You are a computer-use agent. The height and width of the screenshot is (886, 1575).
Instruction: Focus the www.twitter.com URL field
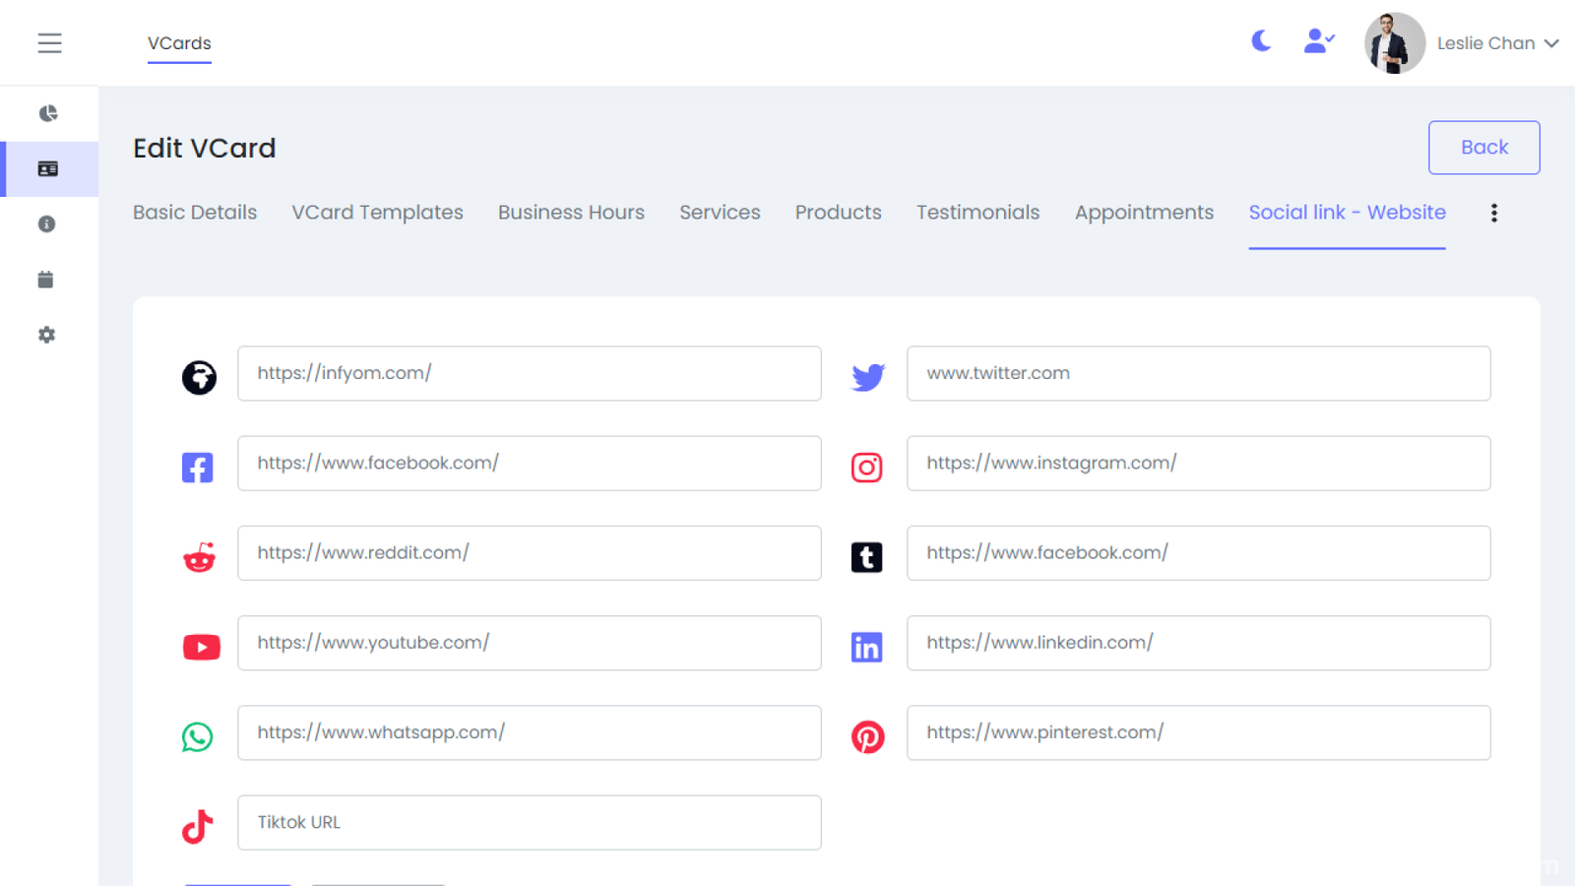(x=1199, y=373)
